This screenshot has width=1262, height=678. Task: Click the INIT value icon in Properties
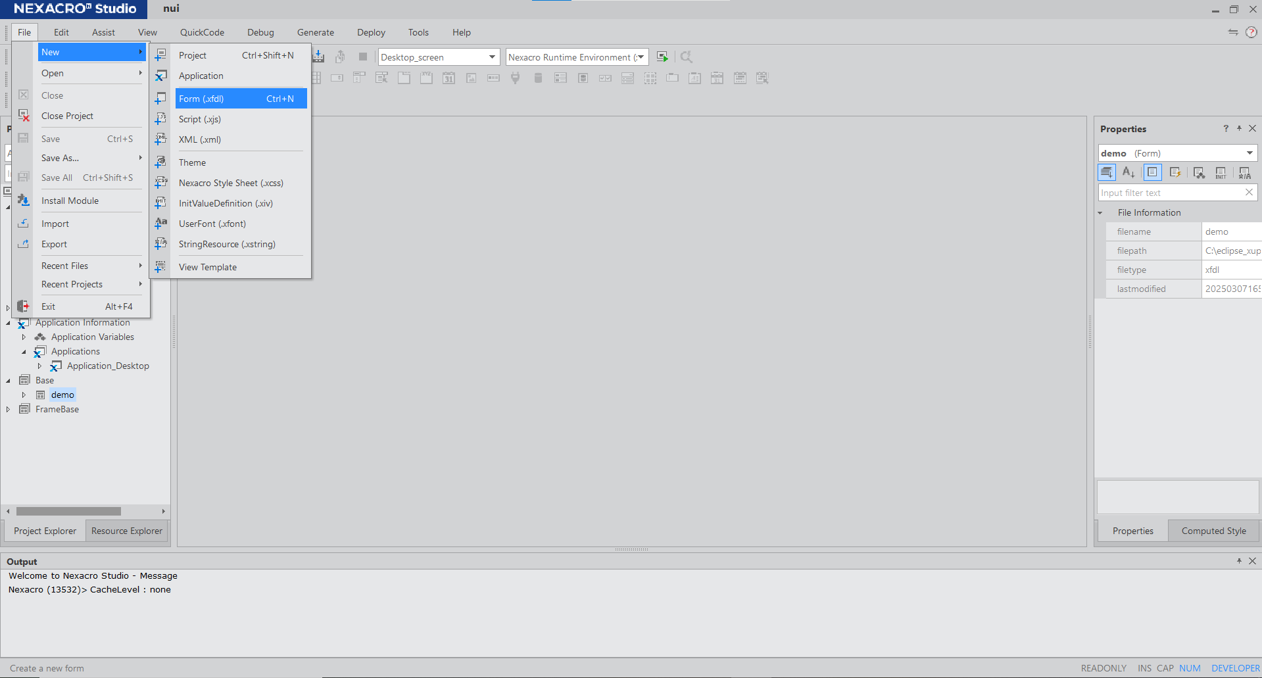click(1221, 172)
